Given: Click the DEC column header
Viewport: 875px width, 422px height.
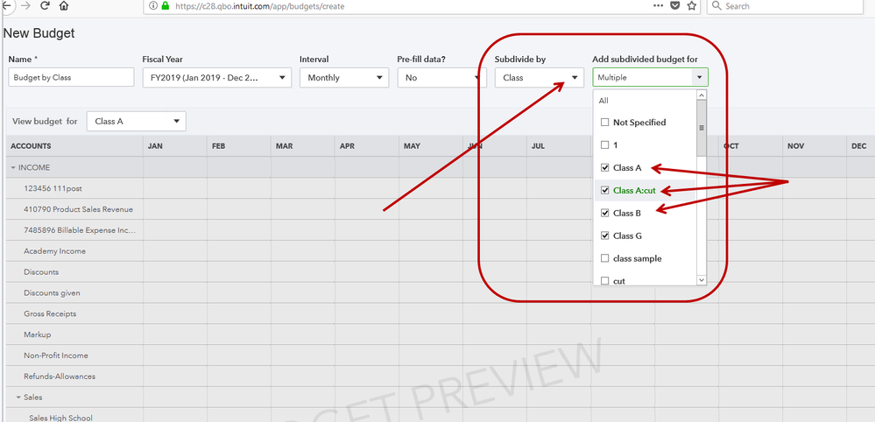Looking at the screenshot, I should tap(860, 146).
